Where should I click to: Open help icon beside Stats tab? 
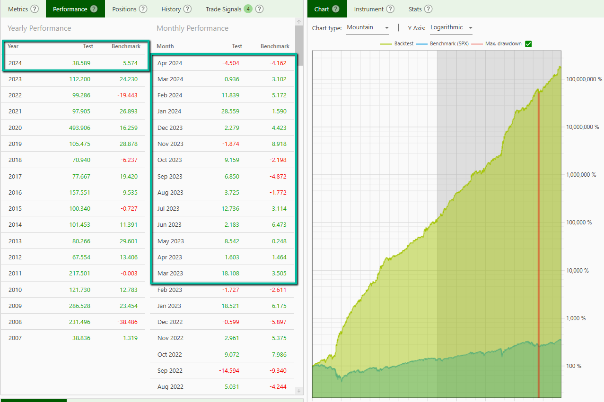pyautogui.click(x=428, y=9)
